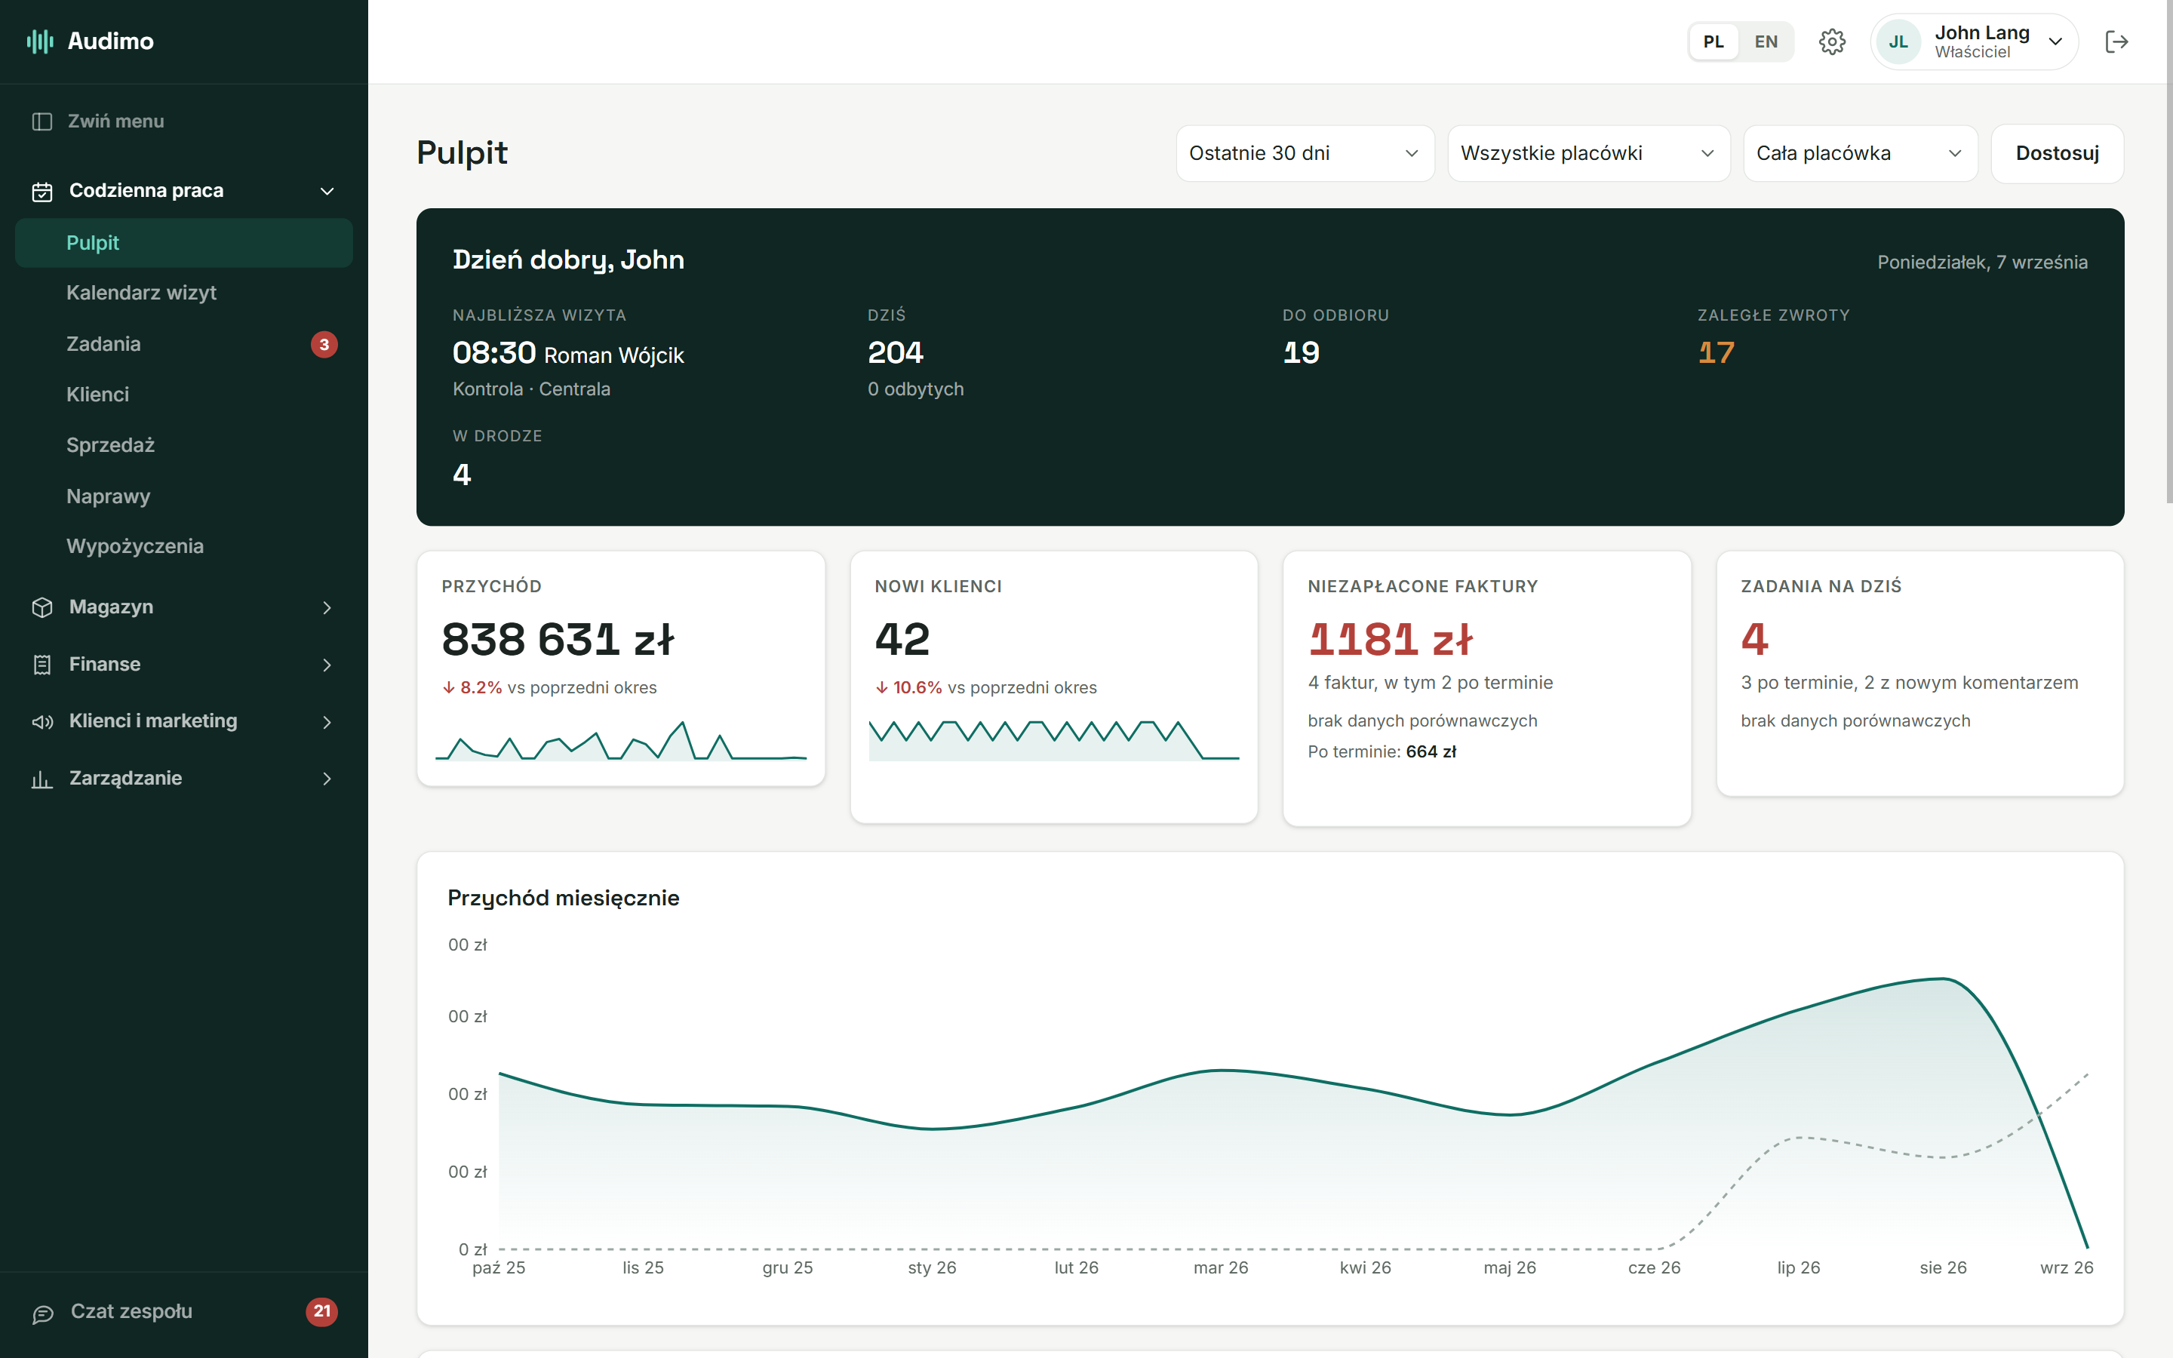Switch language to EN

(x=1766, y=41)
